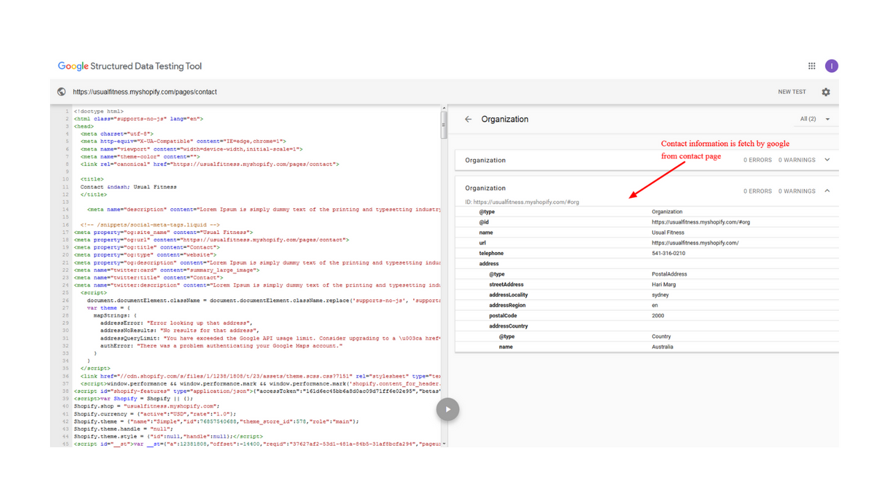Screen dimensions: 889x500
Task: Click the Google Structured Data Testing Tool logo
Action: pos(129,66)
